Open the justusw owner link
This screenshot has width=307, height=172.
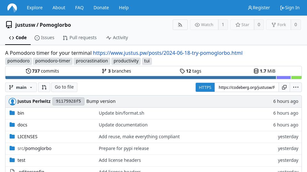[25, 25]
